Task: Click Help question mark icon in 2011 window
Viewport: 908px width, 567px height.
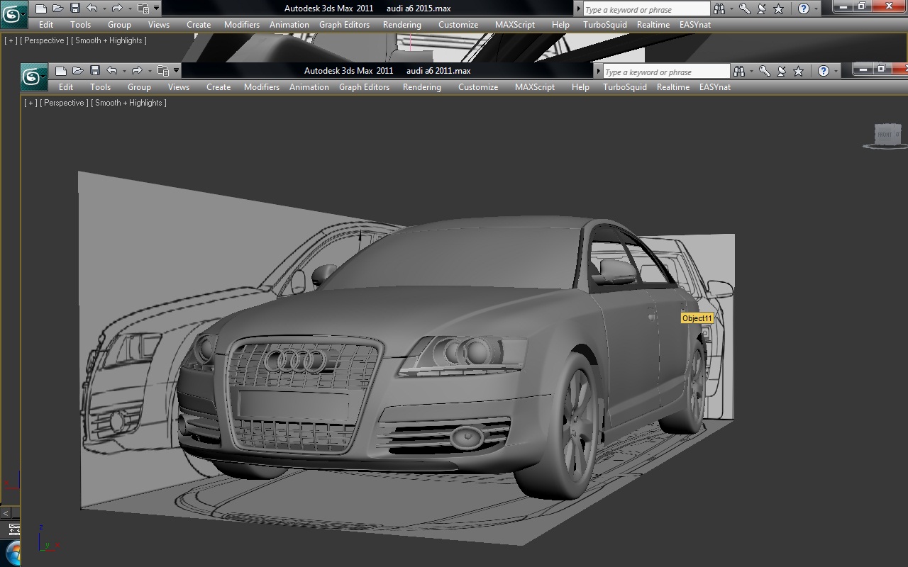Action: [823, 71]
